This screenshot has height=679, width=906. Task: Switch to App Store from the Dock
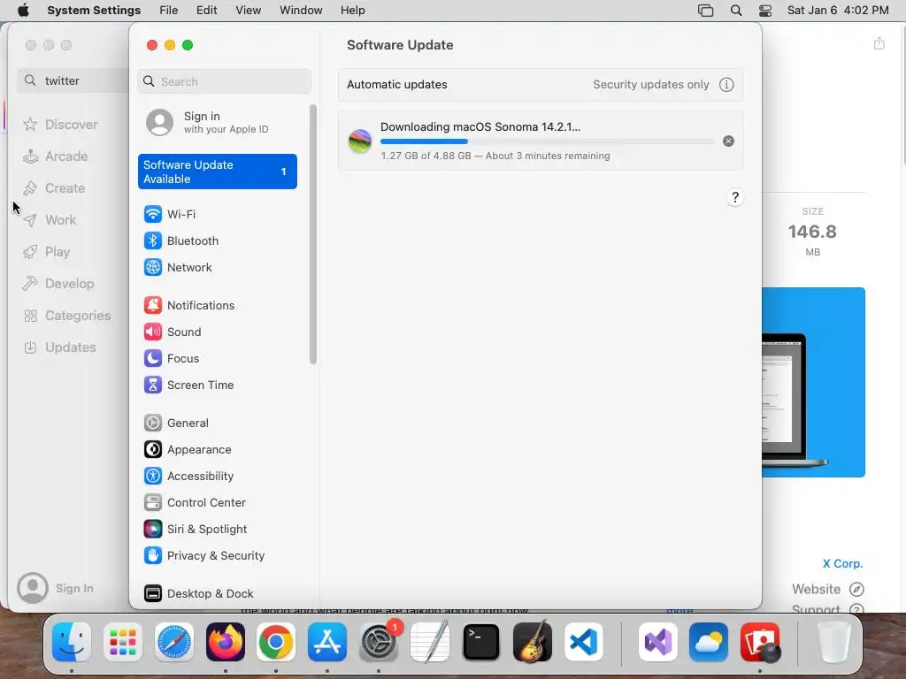[x=327, y=642]
